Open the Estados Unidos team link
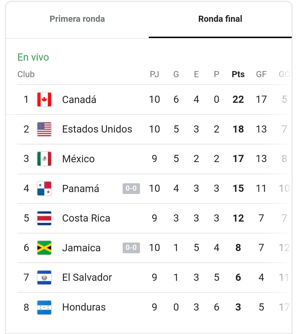 click(97, 129)
